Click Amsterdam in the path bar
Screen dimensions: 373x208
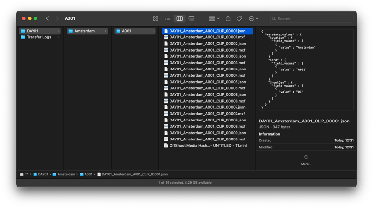(x=66, y=174)
